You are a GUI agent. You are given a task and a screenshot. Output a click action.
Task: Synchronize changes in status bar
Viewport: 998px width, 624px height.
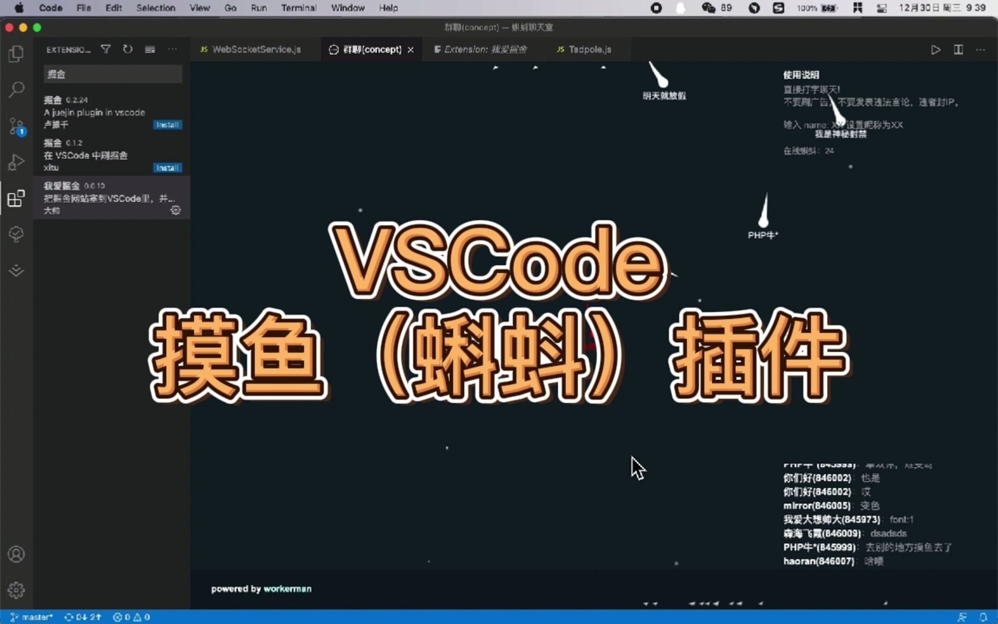[x=83, y=617]
